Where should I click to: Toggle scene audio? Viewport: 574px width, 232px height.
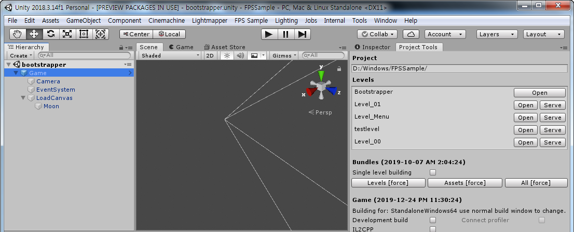click(x=240, y=55)
